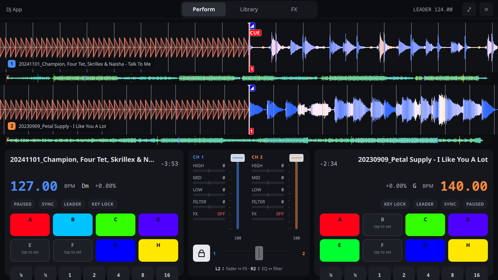This screenshot has width=498, height=280.
Task: Click the power icon in top bar
Action: 486,9
